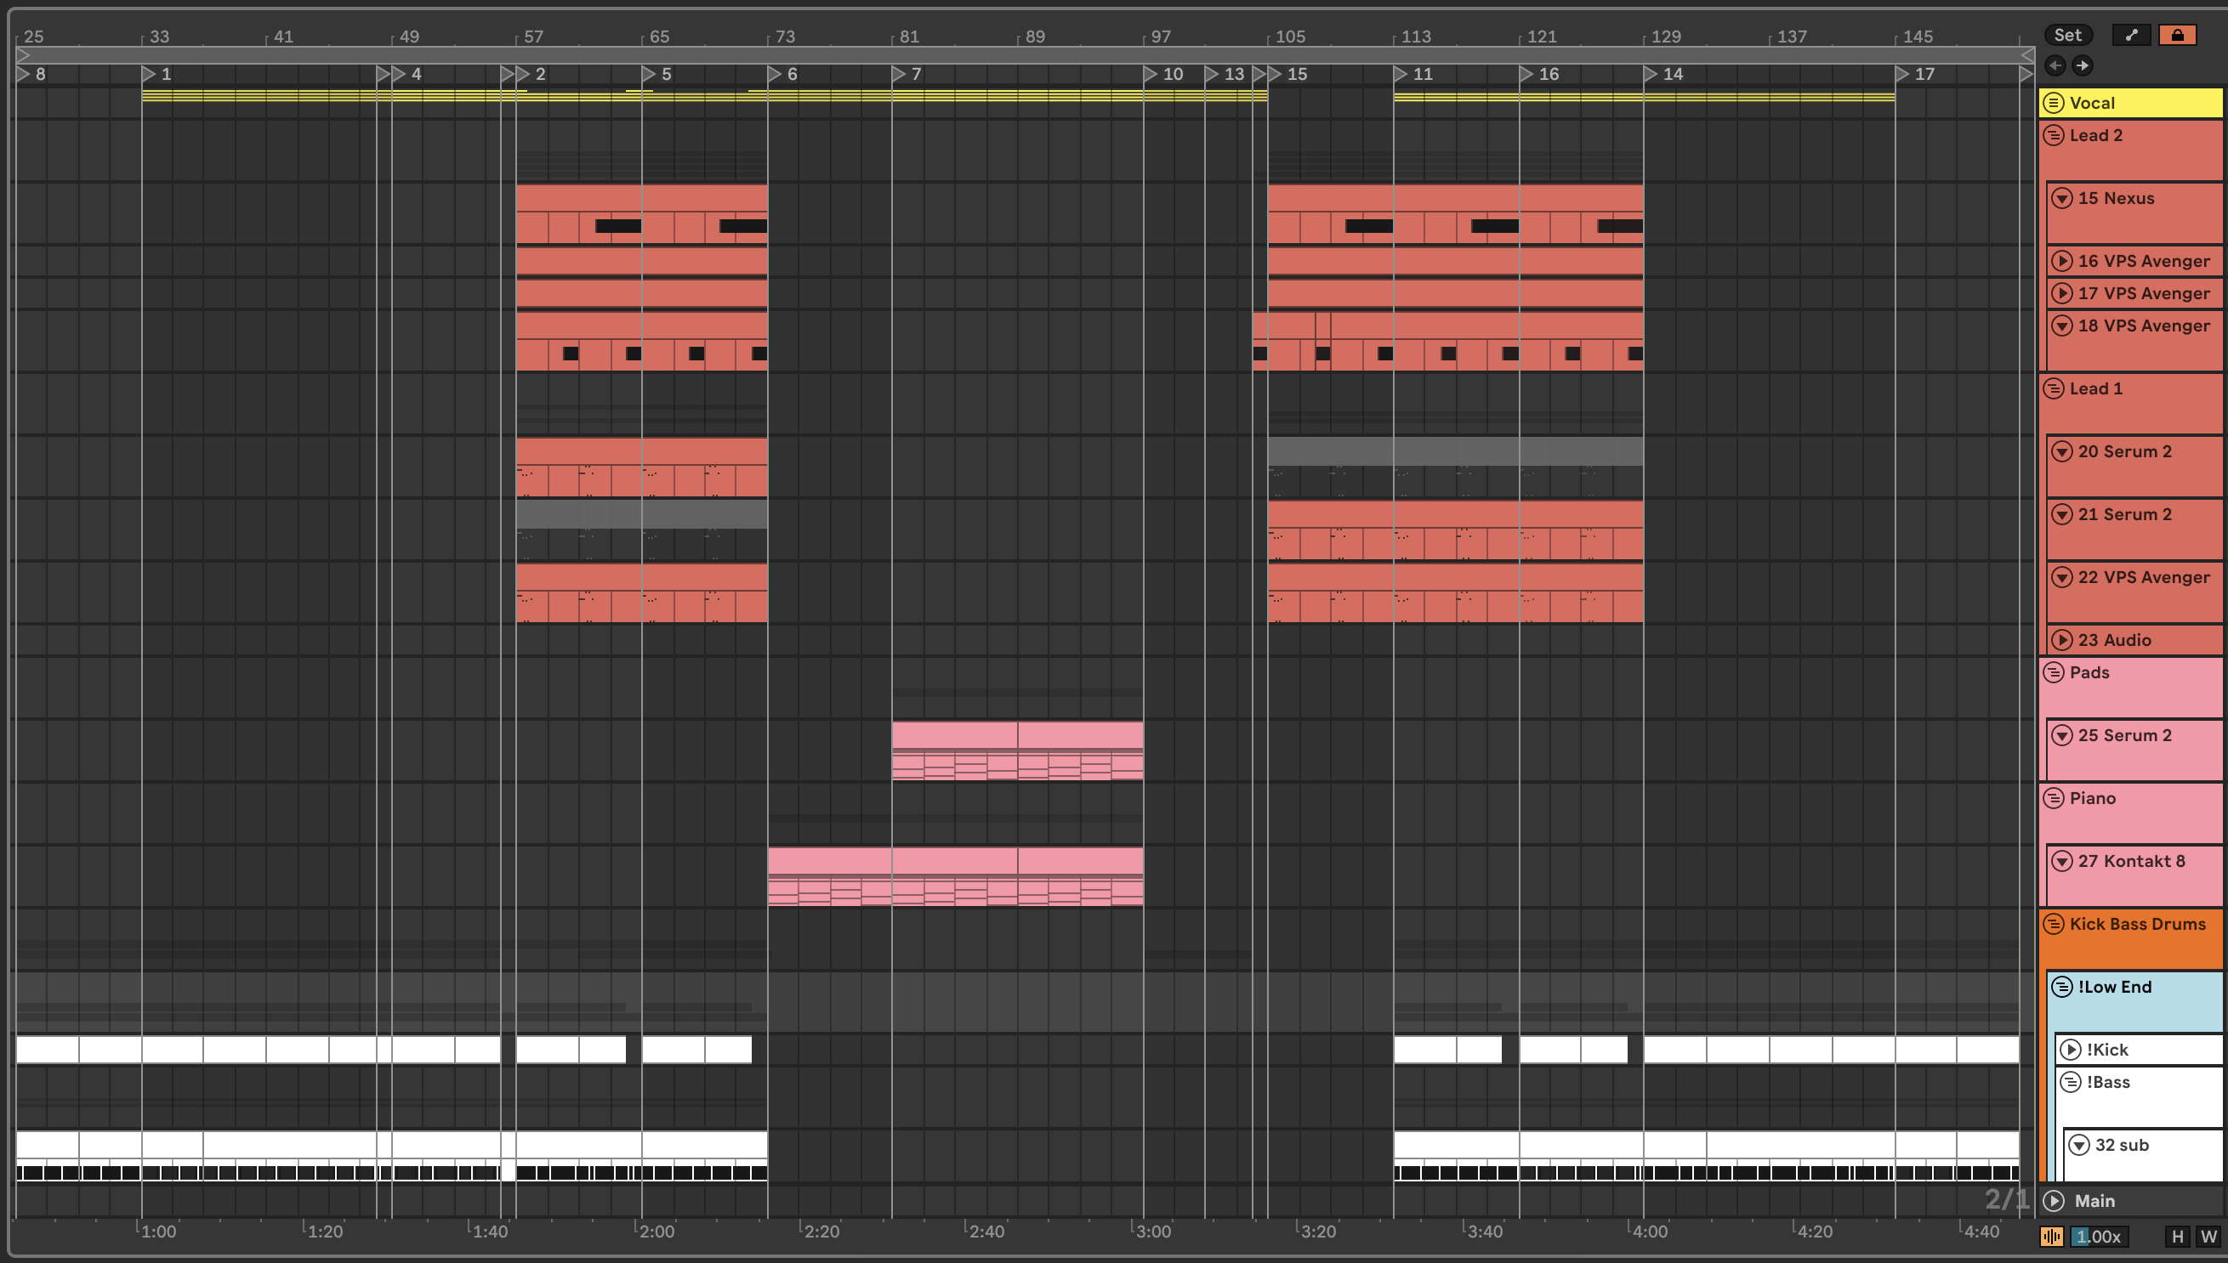Collapse the 20 Serum 2 track
2228x1263 pixels.
click(2062, 451)
